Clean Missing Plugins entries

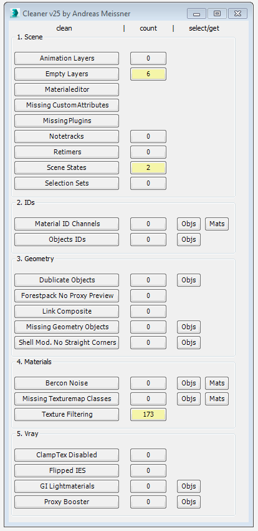point(67,121)
